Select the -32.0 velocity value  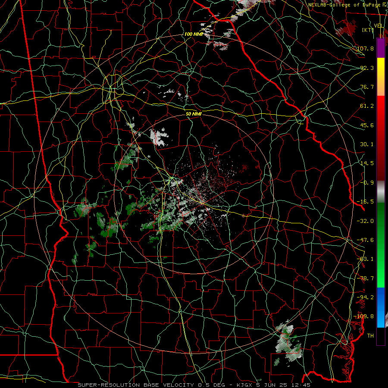point(366,221)
